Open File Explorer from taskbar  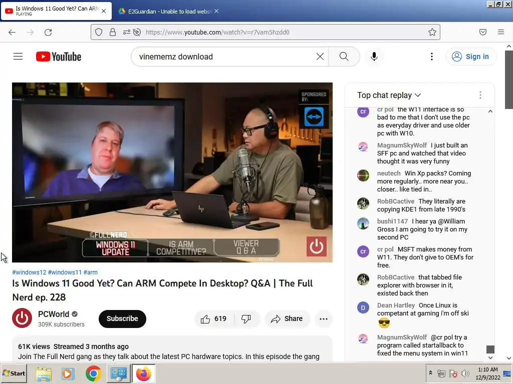[x=44, y=373]
